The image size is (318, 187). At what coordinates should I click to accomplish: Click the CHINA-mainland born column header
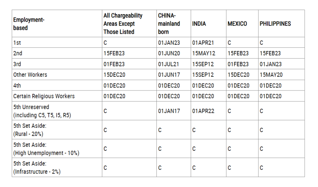pos(169,24)
